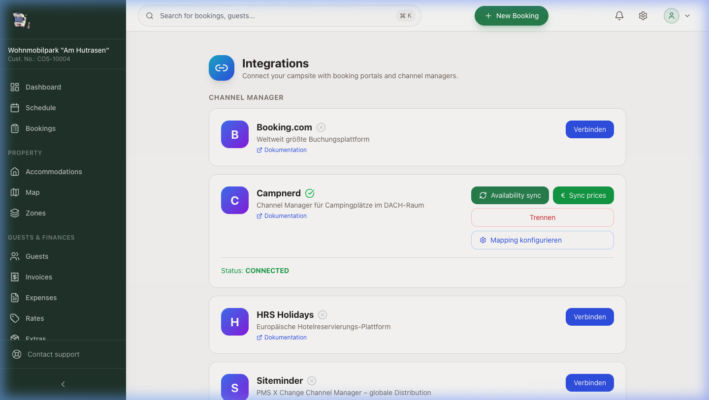Screen dimensions: 709x400
Task: Open Zones in the sidebar
Action: pyautogui.click(x=63, y=213)
